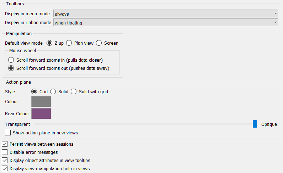The image size is (283, 173).
Task: Toggle 'Display object attributes in view tooltips'
Action: 5,160
